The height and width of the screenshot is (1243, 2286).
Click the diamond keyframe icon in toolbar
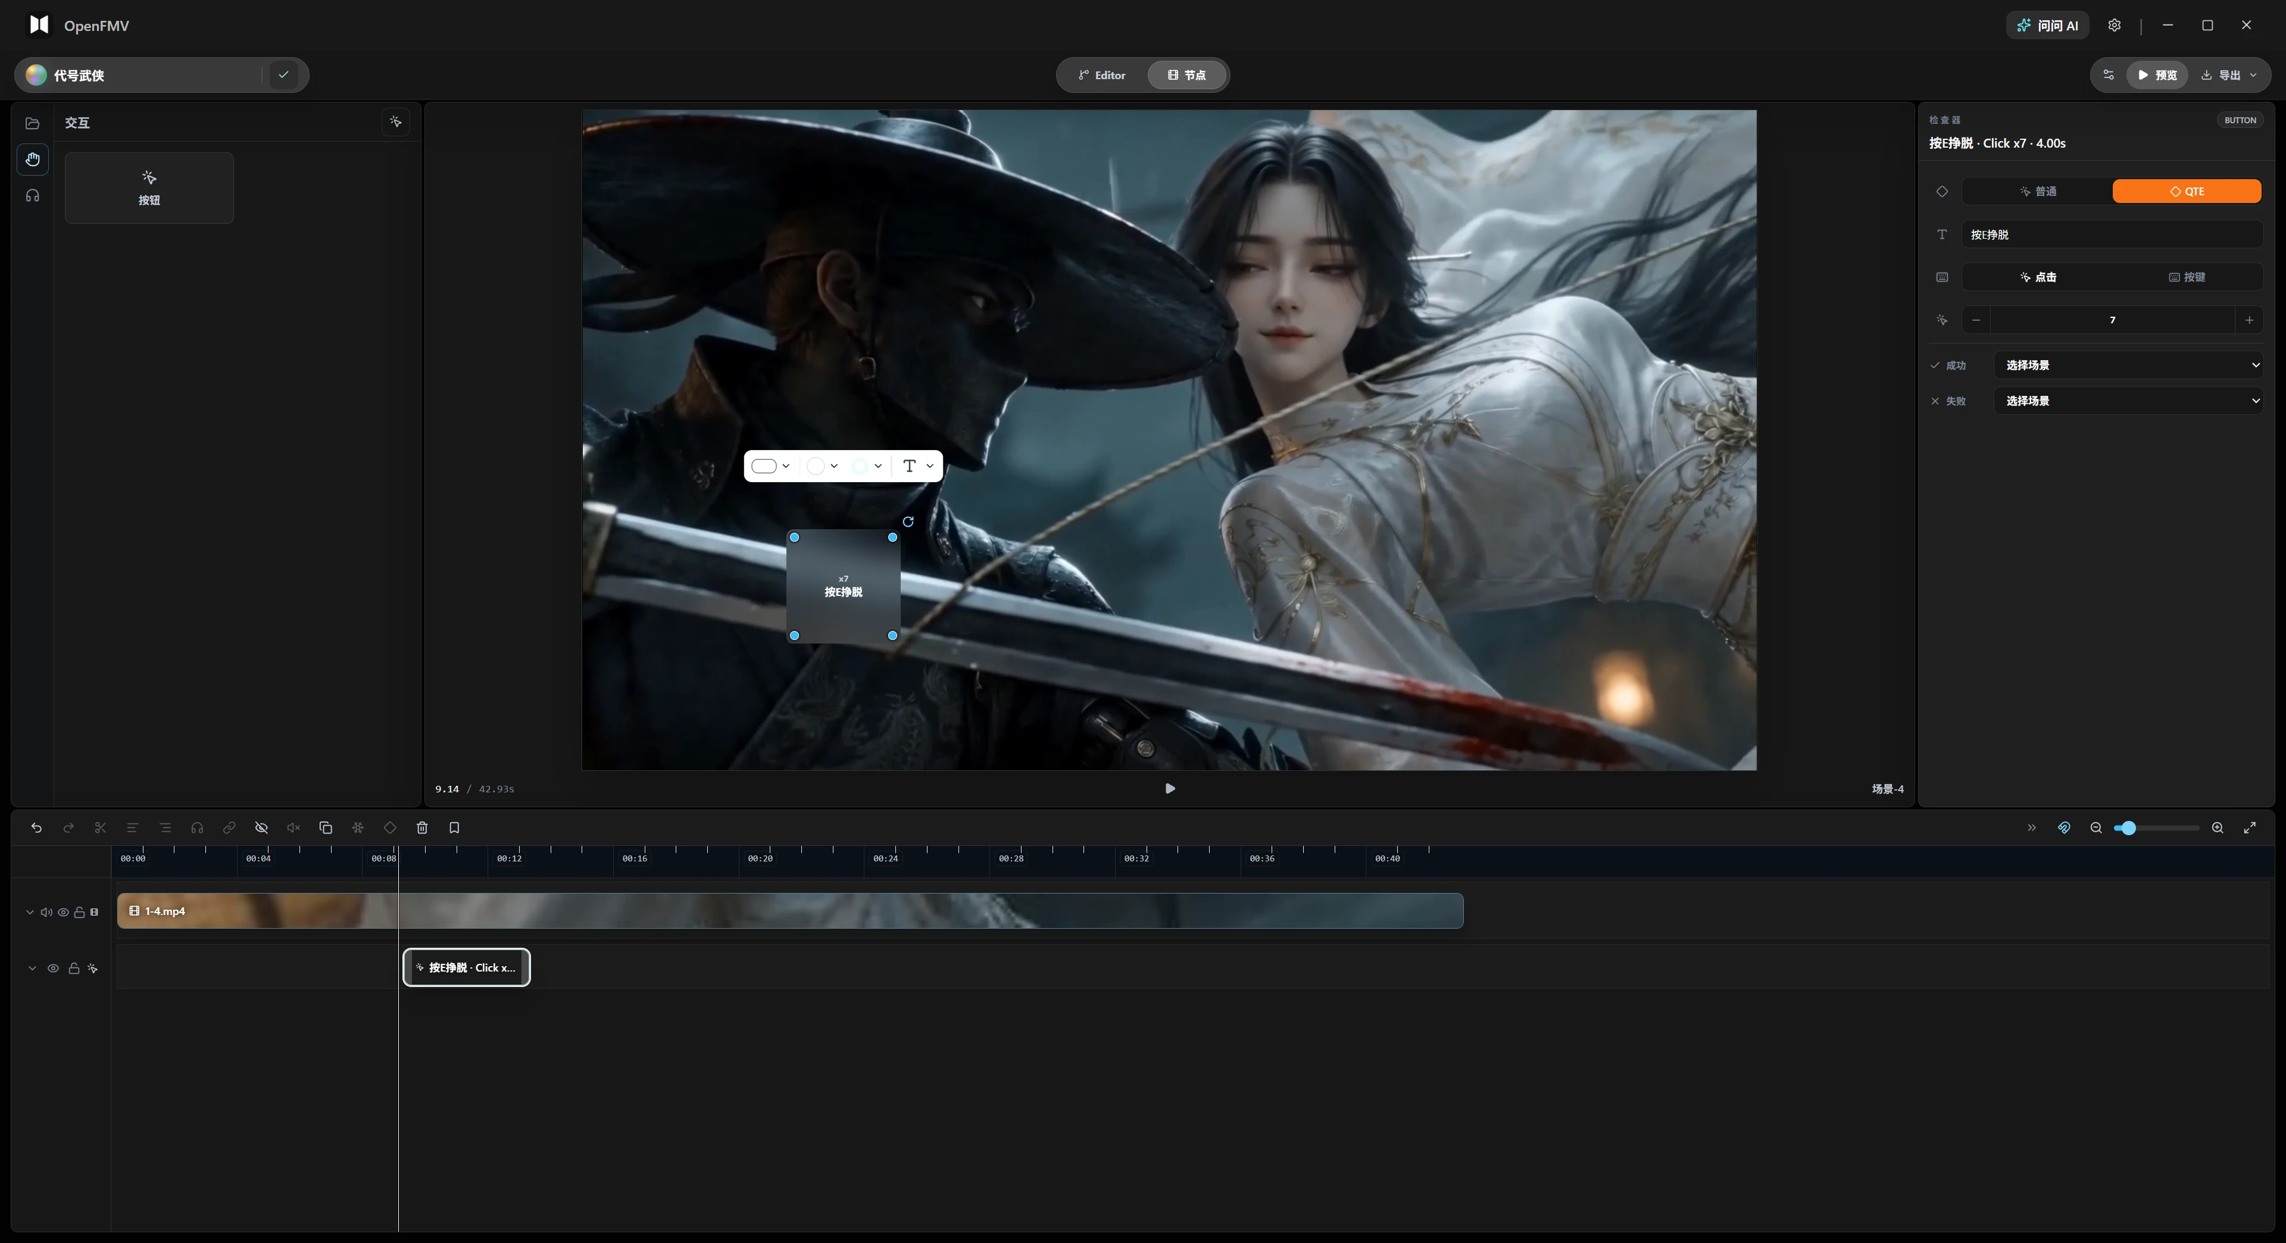click(x=389, y=828)
